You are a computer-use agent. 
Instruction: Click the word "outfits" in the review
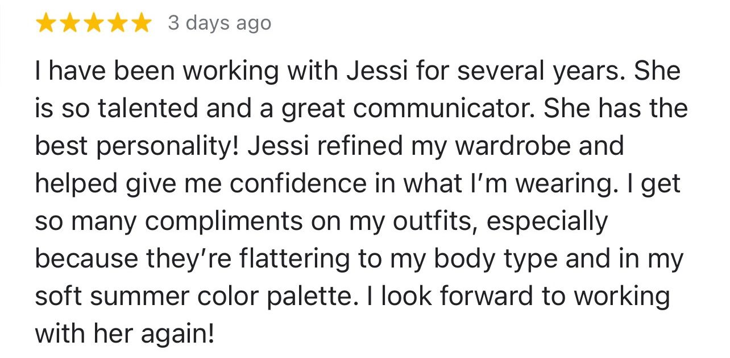(x=435, y=221)
